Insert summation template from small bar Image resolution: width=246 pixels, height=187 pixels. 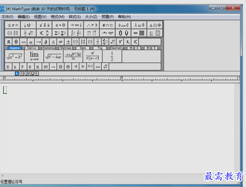click(105, 42)
